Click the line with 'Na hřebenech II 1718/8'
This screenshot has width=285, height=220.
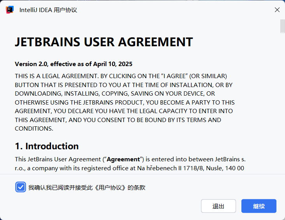(x=129, y=168)
